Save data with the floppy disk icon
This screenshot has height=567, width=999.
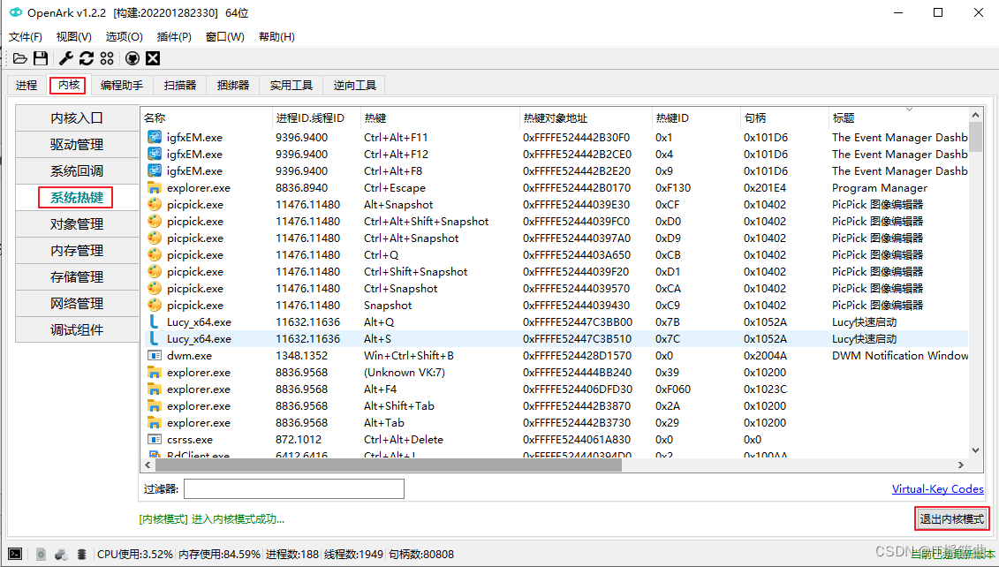click(41, 58)
